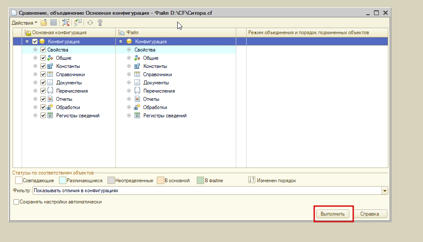Click Обработки icon in main configuration column
423x242 pixels.
[50, 107]
